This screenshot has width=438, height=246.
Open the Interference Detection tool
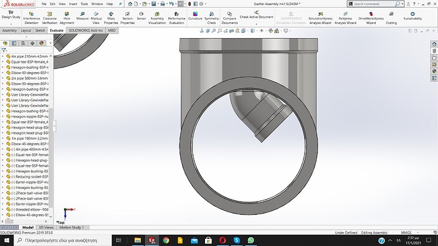tap(31, 18)
